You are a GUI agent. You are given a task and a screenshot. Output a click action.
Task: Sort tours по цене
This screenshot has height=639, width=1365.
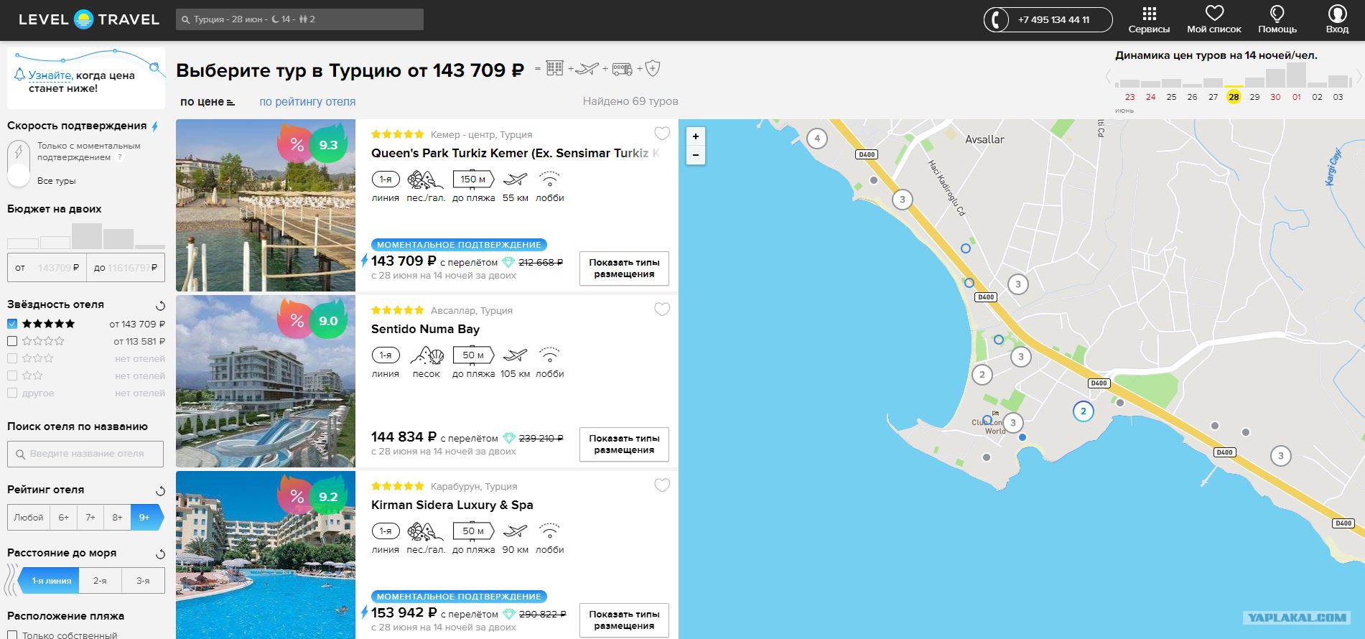pyautogui.click(x=207, y=102)
